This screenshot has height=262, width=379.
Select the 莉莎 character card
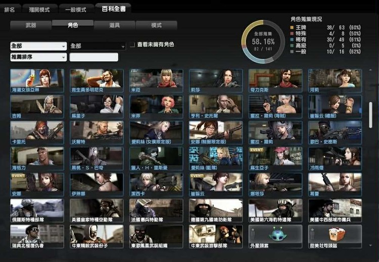tap(216, 81)
